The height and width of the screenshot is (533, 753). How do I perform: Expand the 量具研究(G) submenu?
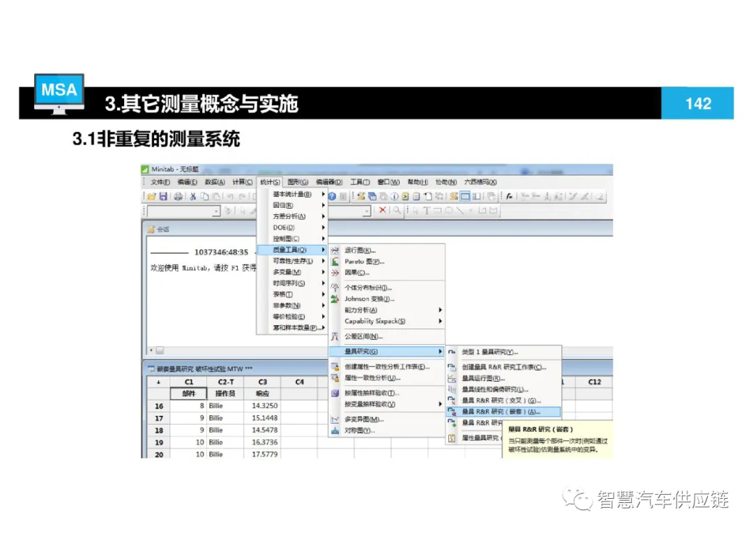click(x=387, y=352)
